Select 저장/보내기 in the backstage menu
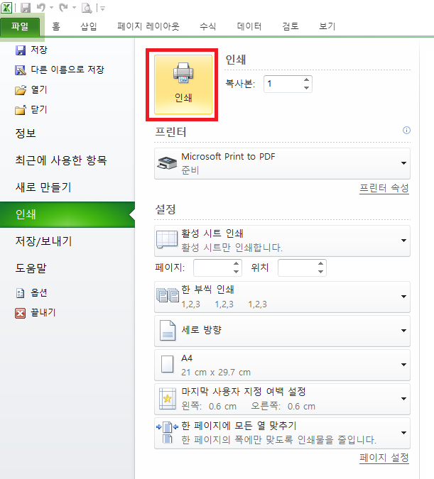Image resolution: width=434 pixels, height=479 pixels. pyautogui.click(x=44, y=241)
